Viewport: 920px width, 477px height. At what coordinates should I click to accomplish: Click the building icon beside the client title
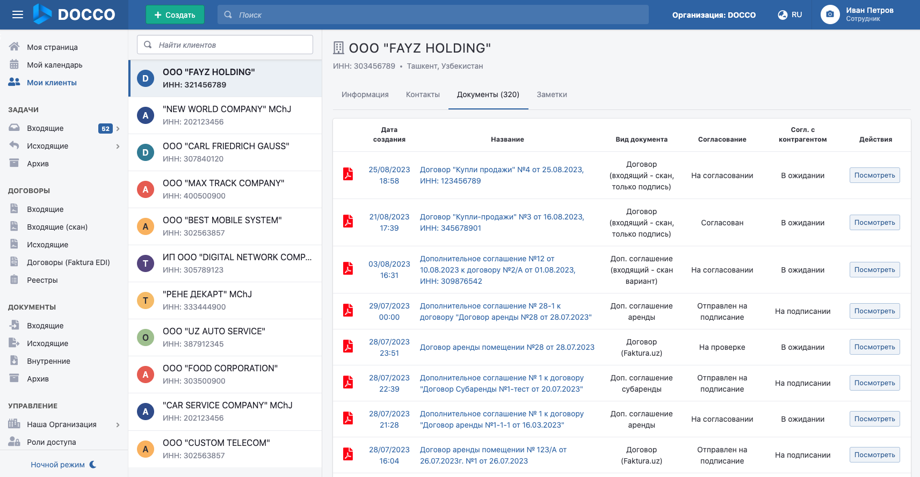(338, 48)
